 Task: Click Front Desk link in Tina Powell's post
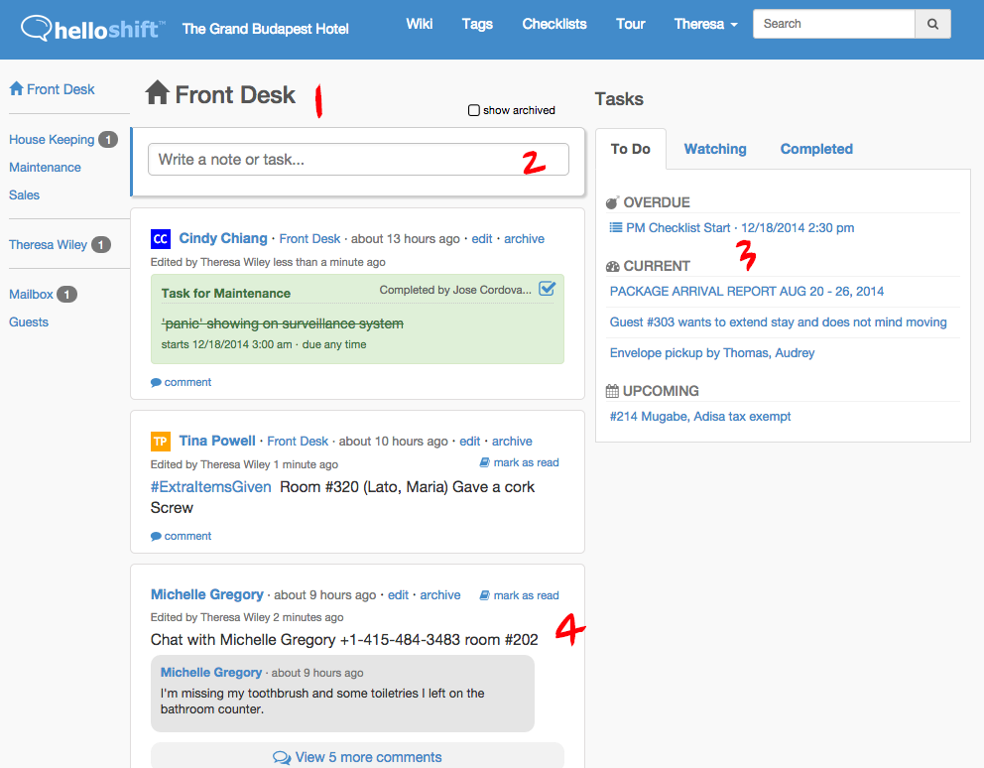click(298, 441)
